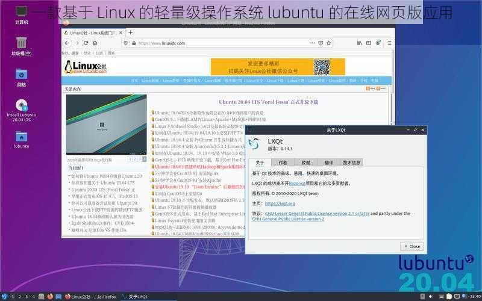Launch the Install Lubuntu 20.04 LTS icon
This screenshot has width=482, height=301.
(22, 111)
